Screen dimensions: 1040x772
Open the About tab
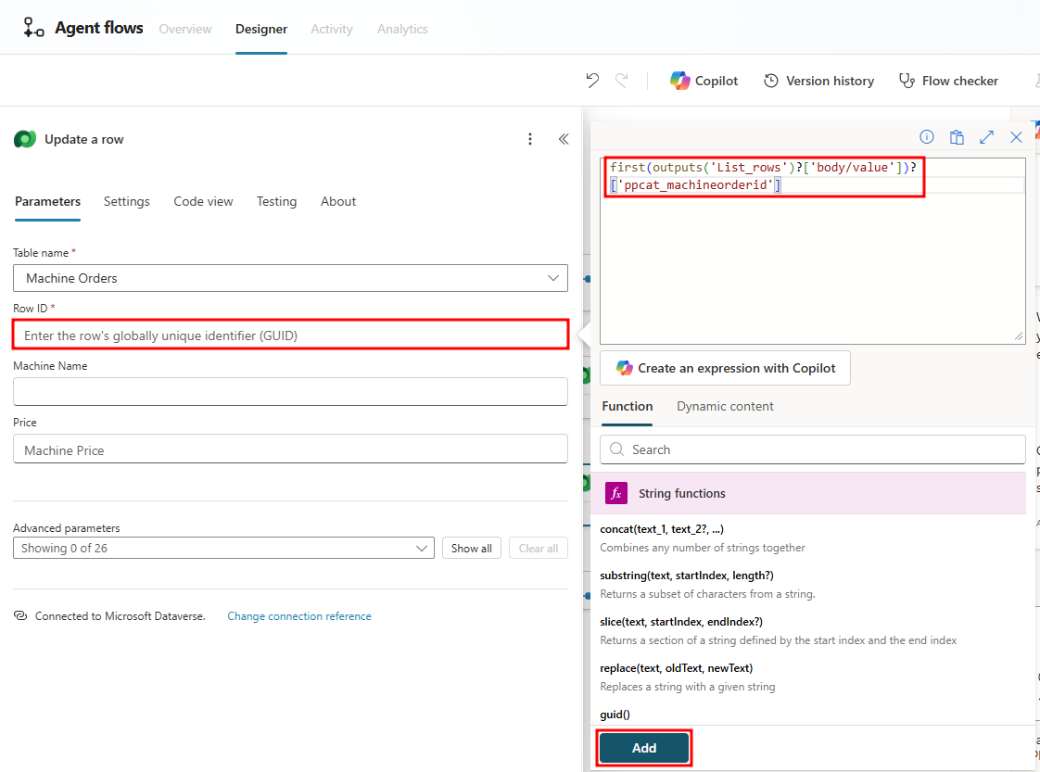(338, 202)
